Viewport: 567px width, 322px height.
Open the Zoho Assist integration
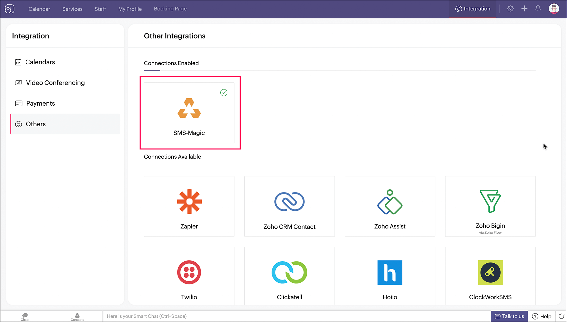[x=390, y=206]
